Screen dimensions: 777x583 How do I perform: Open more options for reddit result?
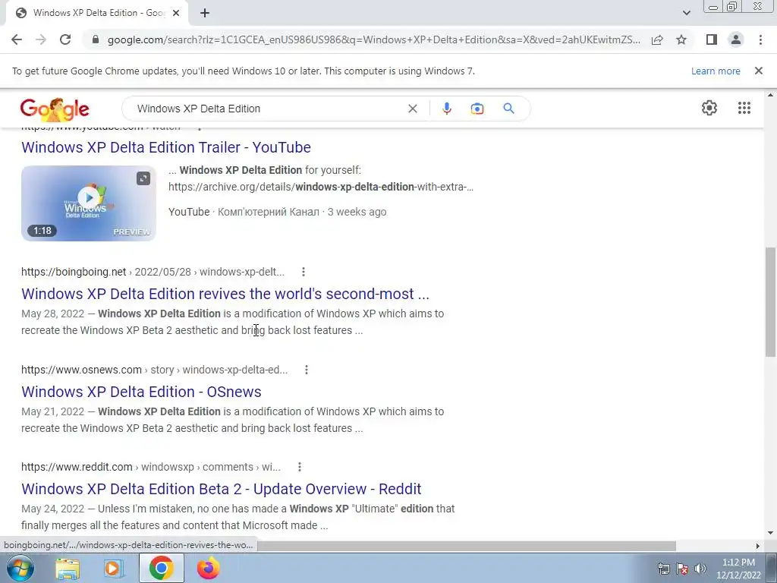299,467
